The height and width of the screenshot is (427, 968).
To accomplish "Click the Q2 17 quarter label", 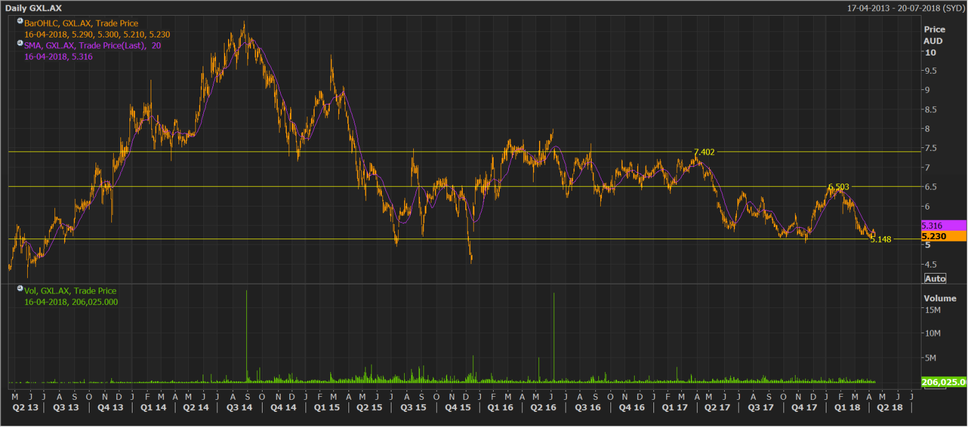I will (x=718, y=408).
